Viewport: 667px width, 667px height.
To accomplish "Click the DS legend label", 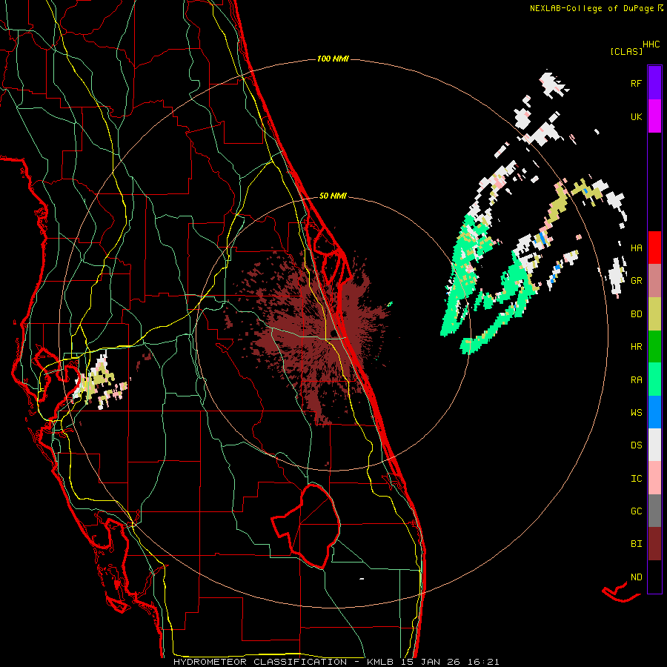I will [x=636, y=445].
